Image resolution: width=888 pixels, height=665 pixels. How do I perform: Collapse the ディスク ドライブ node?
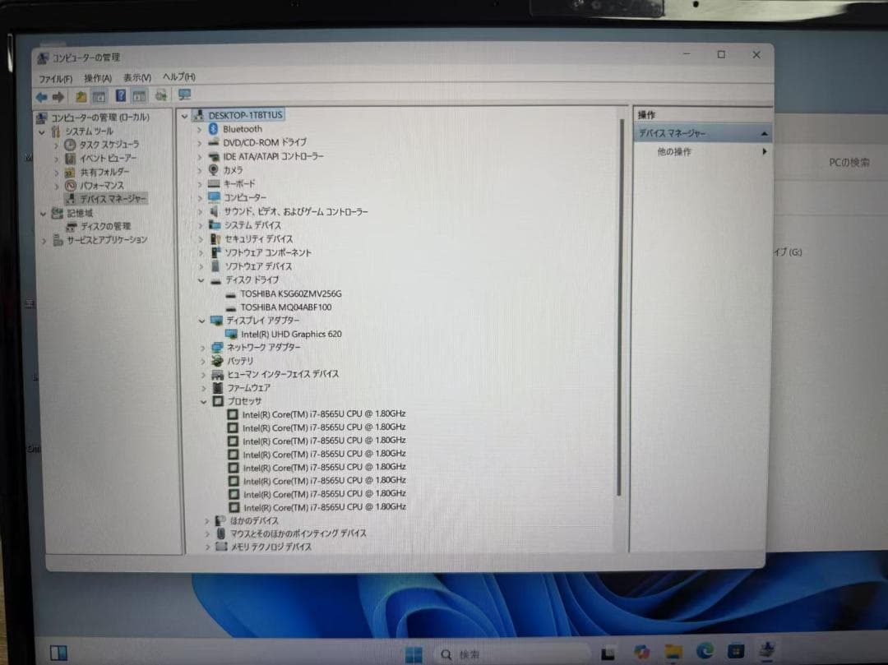click(x=202, y=279)
